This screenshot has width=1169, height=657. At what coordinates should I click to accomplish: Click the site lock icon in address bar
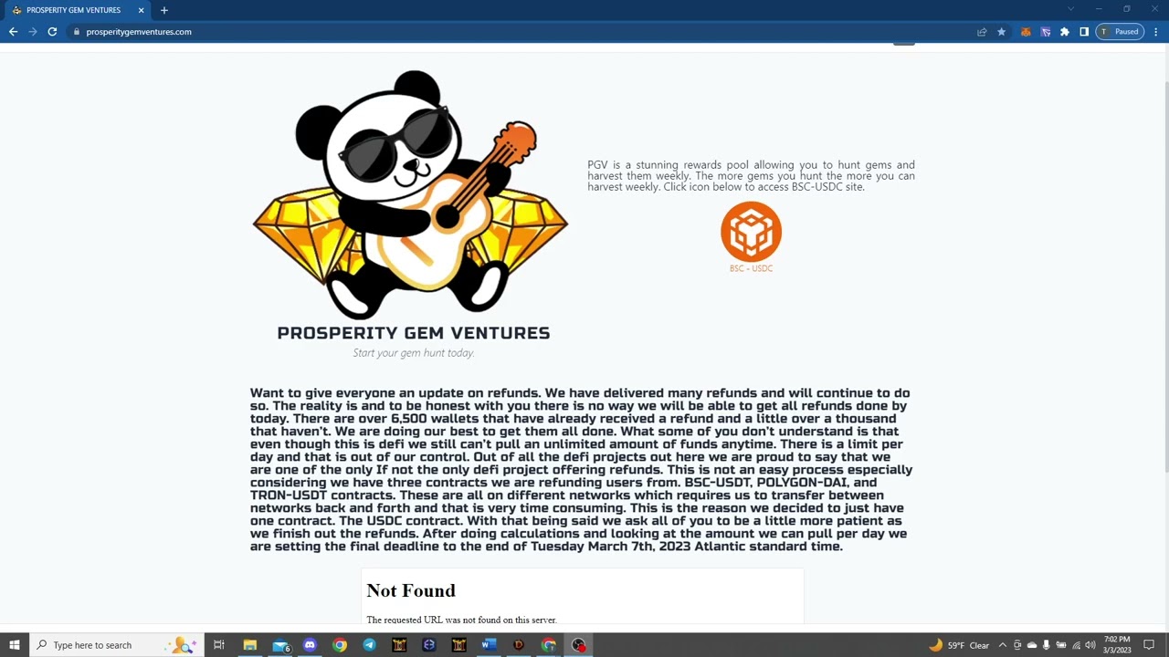click(x=77, y=32)
